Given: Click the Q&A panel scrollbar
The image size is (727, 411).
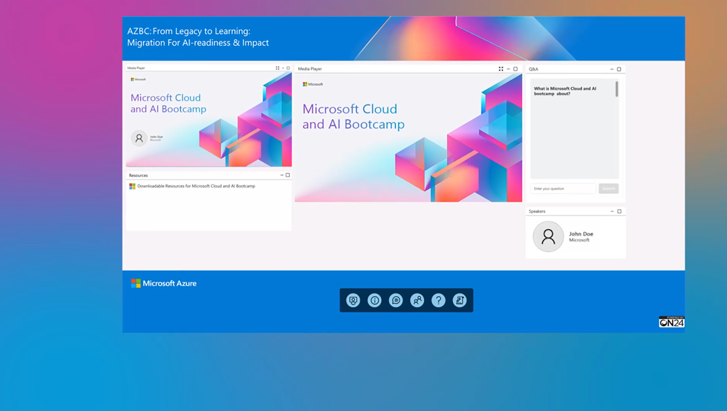Looking at the screenshot, I should click(x=617, y=89).
